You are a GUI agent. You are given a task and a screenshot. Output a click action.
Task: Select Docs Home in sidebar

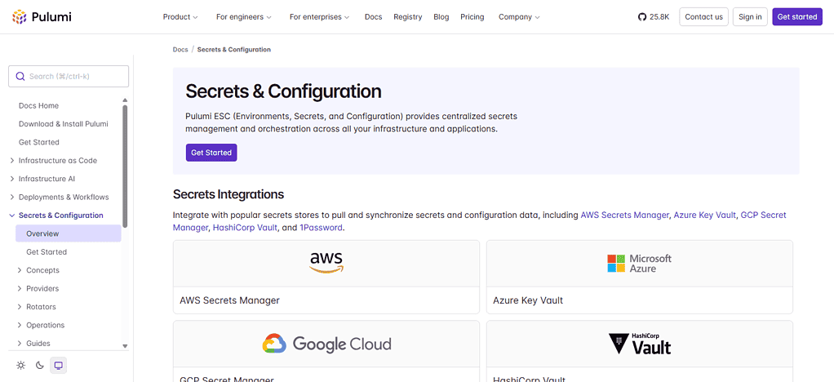(39, 105)
